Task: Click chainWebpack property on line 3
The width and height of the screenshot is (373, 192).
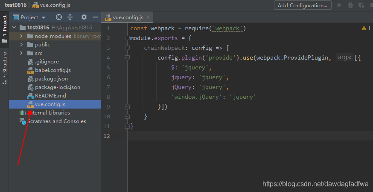Action: point(164,48)
